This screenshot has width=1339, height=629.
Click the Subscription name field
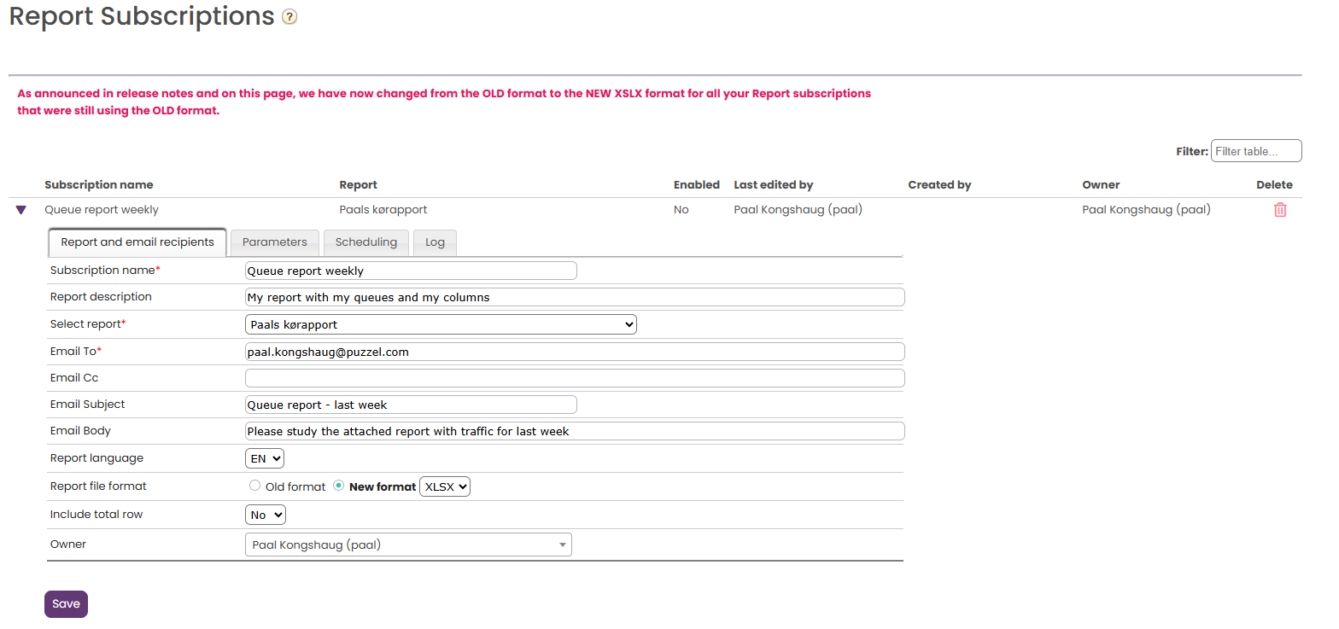pyautogui.click(x=411, y=271)
